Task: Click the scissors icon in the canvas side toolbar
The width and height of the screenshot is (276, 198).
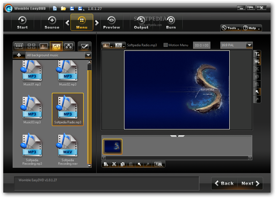Action: click(x=257, y=69)
